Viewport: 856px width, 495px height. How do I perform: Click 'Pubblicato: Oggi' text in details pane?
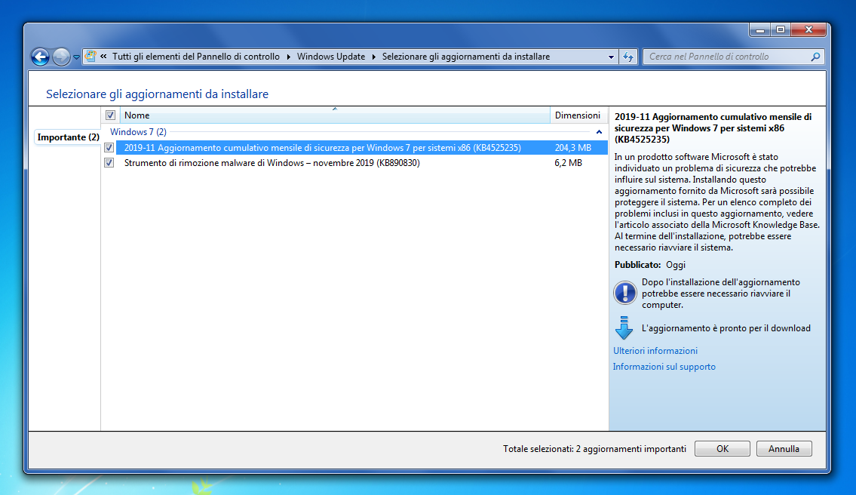click(x=649, y=264)
